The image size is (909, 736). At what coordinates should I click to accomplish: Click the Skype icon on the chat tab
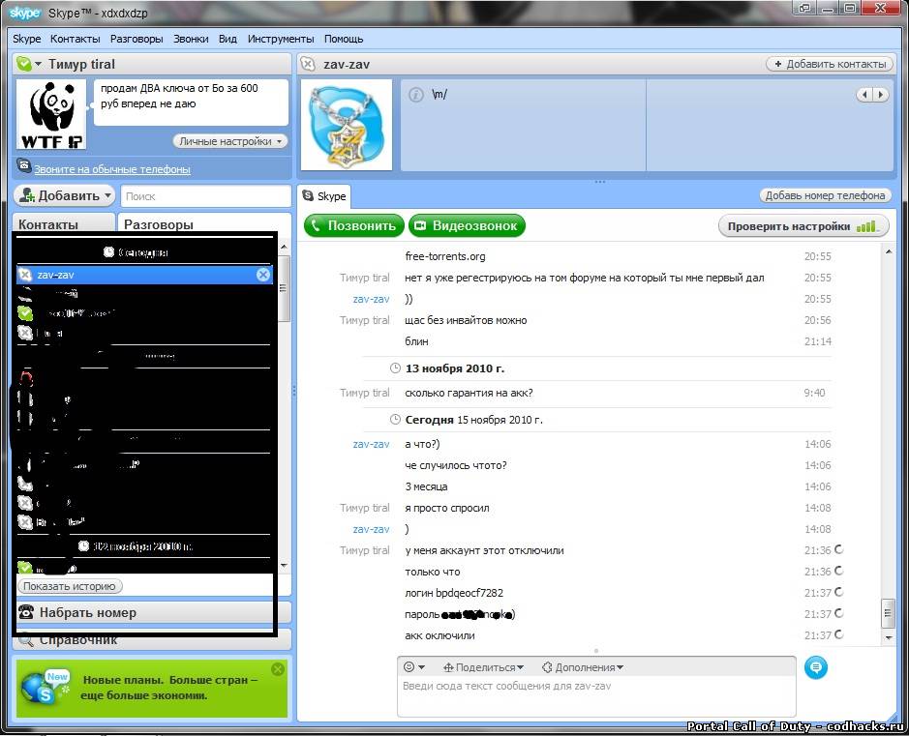point(308,195)
